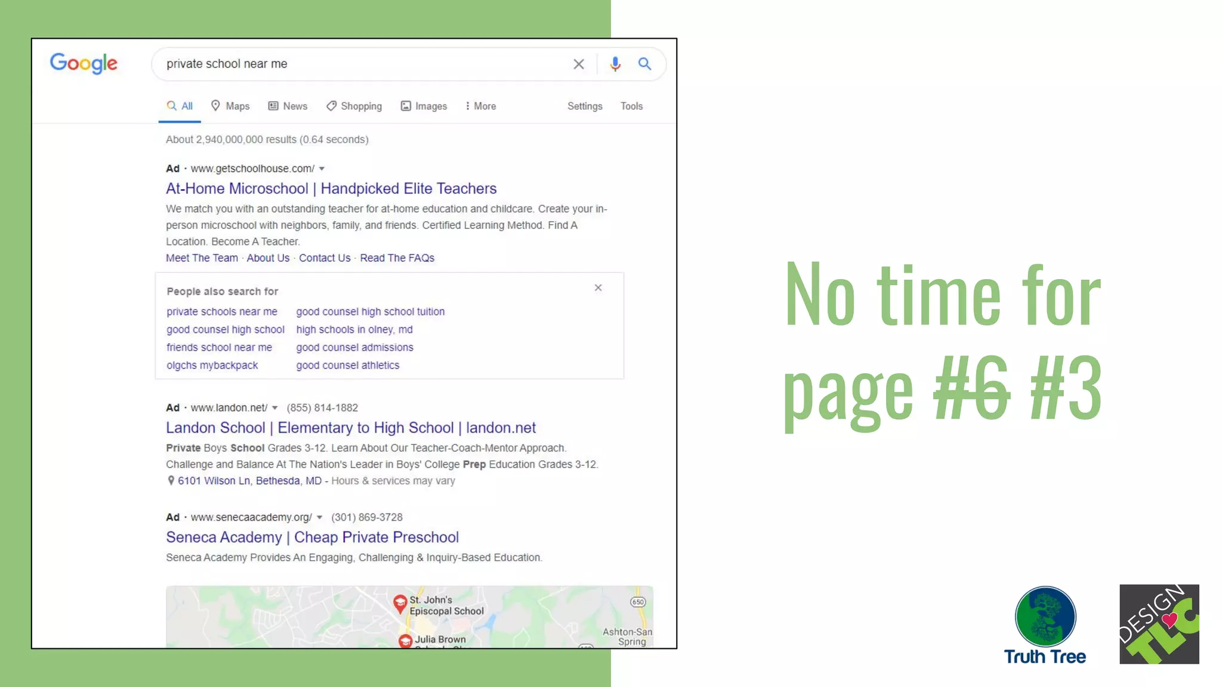Click the Truth Tree logo

1045,625
